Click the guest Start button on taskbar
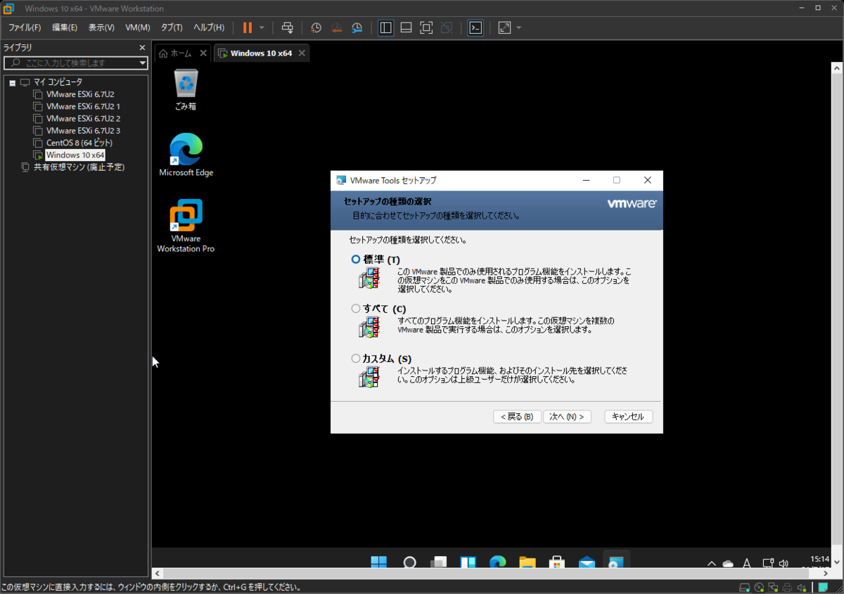The image size is (844, 594). (x=378, y=562)
